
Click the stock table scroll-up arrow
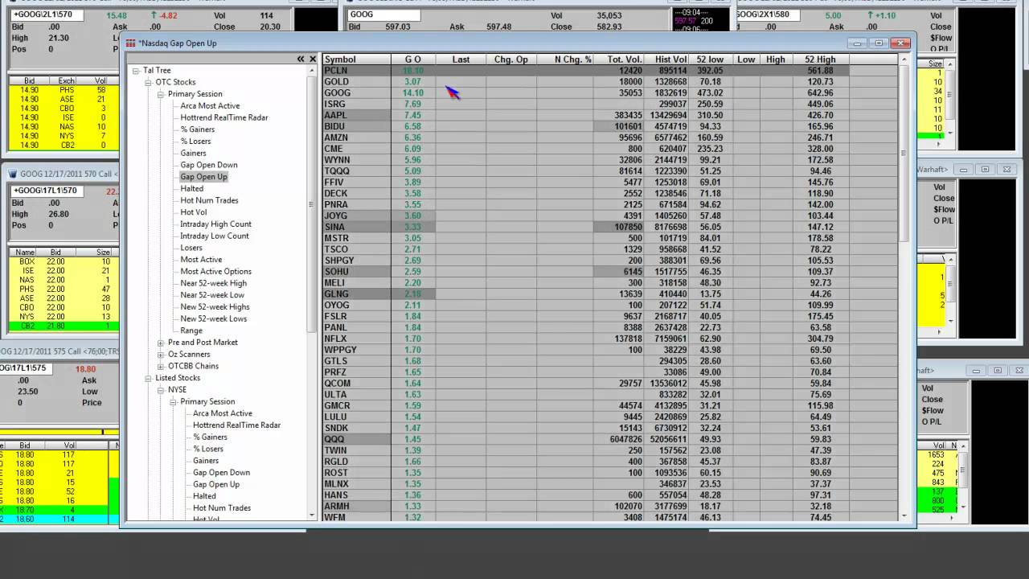click(904, 60)
